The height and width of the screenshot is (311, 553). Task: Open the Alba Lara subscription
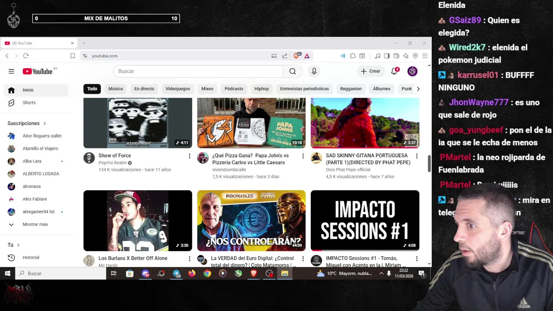pos(36,161)
